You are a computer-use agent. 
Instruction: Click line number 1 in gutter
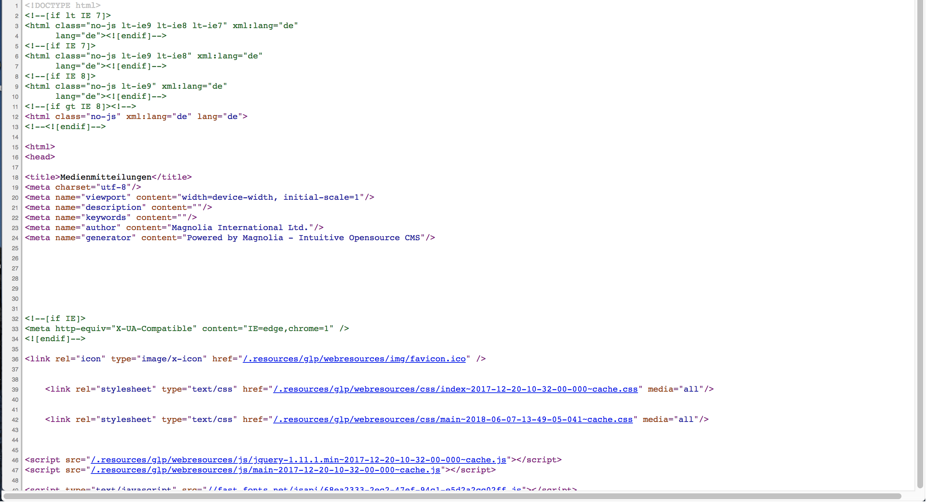pyautogui.click(x=16, y=6)
